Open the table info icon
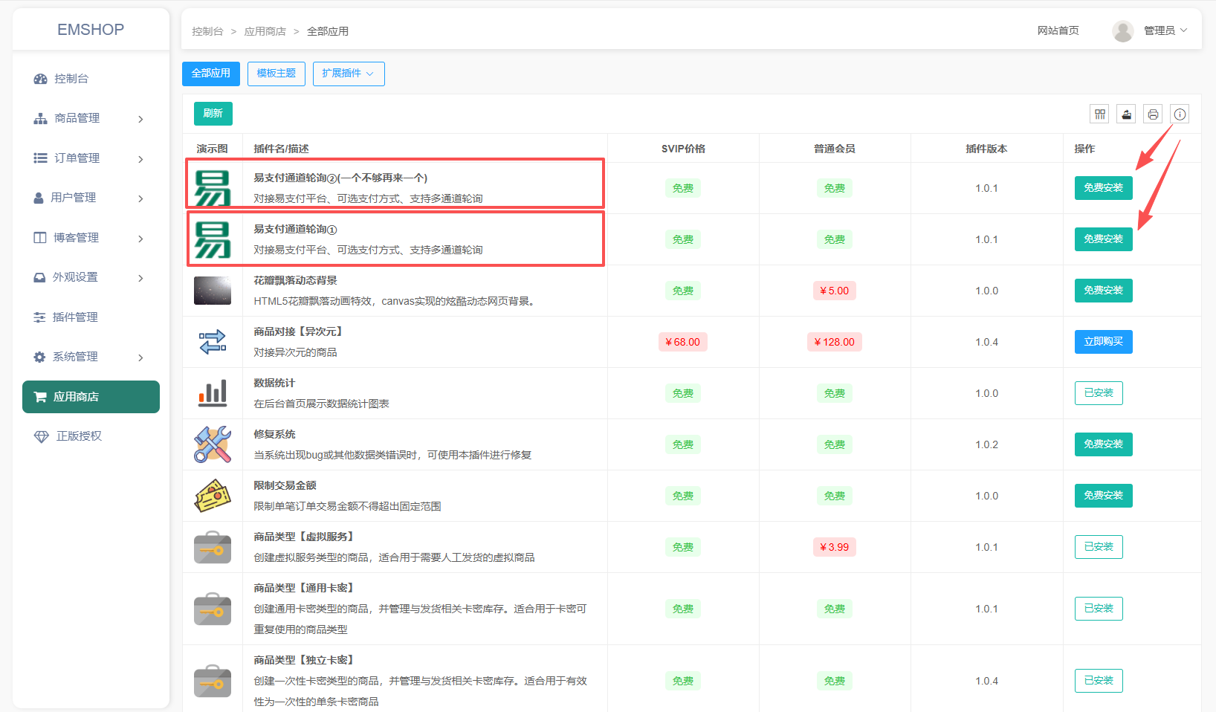 pyautogui.click(x=1180, y=114)
